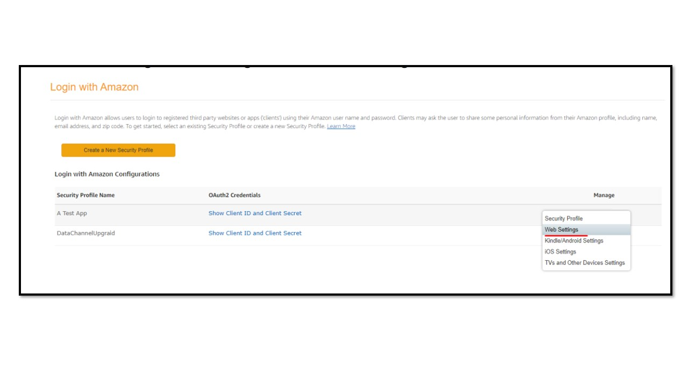
Task: Click Create a New Security Profile button
Action: click(118, 150)
